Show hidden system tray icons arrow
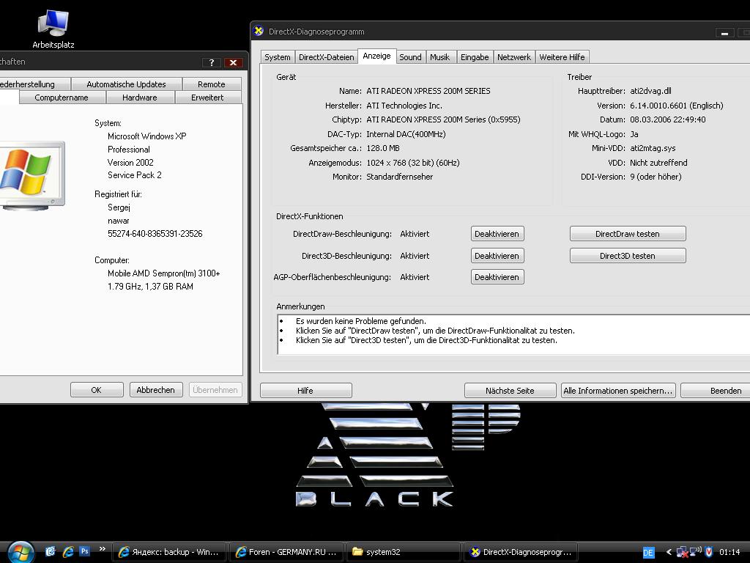The image size is (750, 563). pyautogui.click(x=669, y=552)
